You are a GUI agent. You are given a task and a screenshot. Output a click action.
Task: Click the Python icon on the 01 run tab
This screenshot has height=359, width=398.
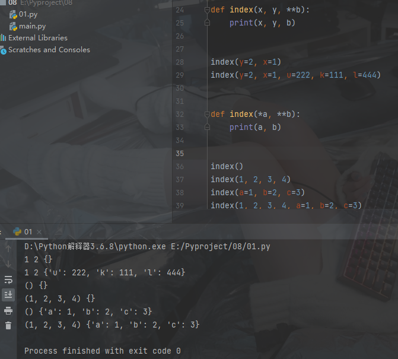(17, 231)
